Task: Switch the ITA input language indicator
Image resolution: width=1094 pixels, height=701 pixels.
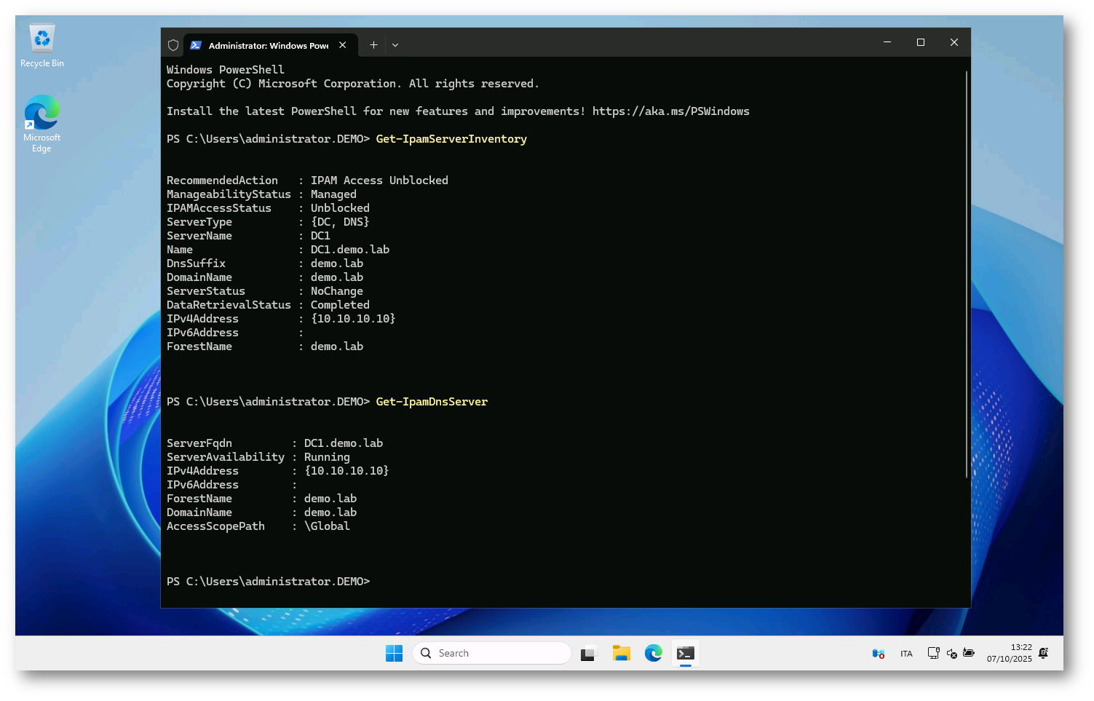Action: [906, 654]
